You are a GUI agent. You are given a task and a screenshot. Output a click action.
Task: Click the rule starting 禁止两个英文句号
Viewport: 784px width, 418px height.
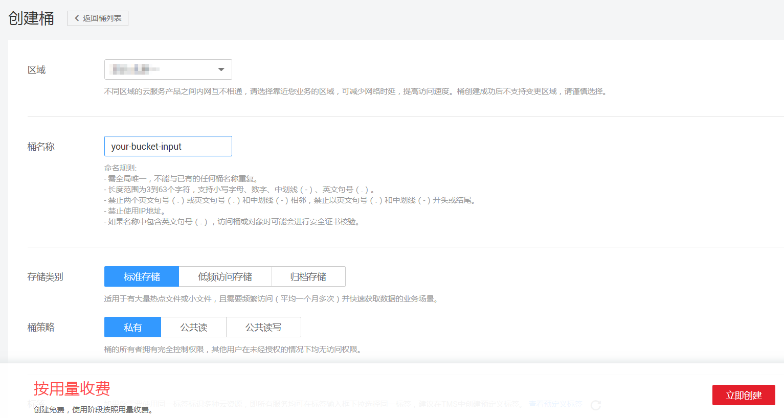coord(290,200)
